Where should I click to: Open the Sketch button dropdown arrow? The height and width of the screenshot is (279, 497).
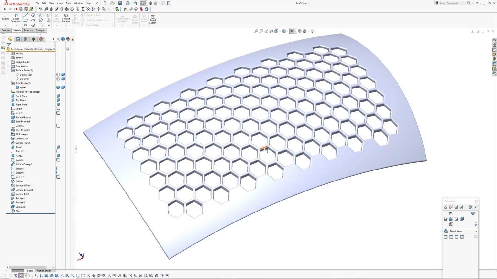click(x=6, y=26)
